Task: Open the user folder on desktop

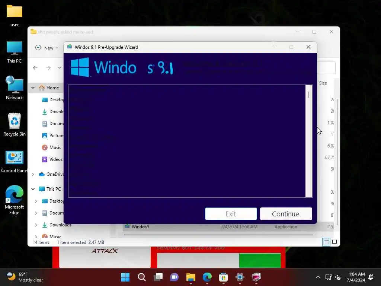Action: [x=15, y=15]
